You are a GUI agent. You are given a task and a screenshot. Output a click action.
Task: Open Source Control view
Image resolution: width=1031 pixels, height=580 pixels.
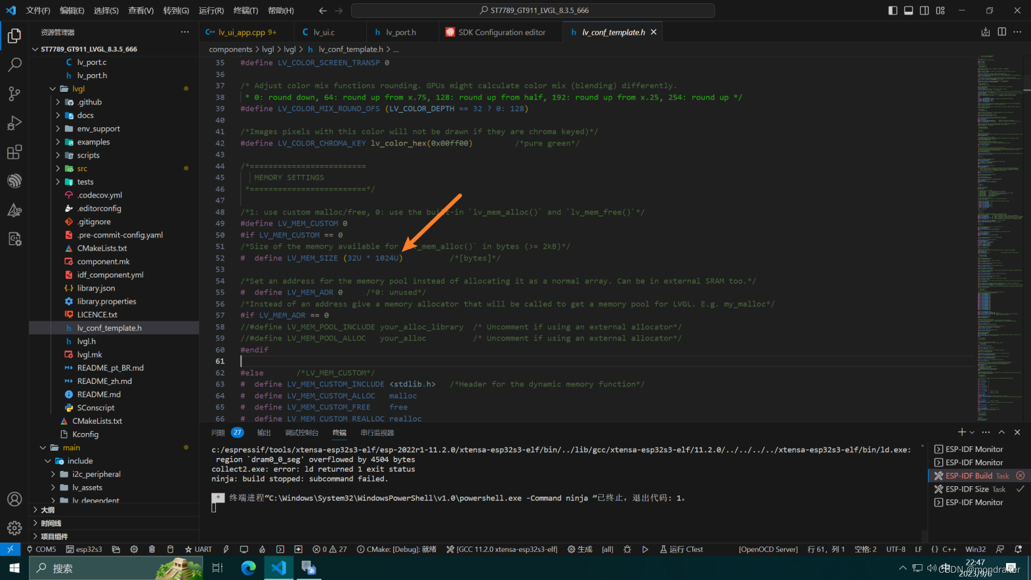(14, 94)
